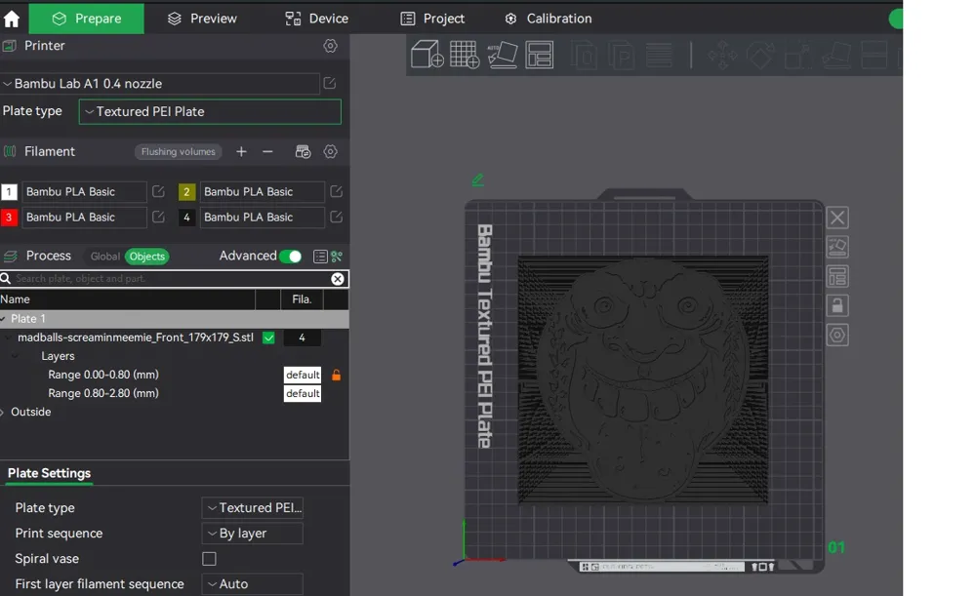Viewport: 976px width, 596px height.
Task: Collapse the Plate 1 tree row
Action: 4,319
